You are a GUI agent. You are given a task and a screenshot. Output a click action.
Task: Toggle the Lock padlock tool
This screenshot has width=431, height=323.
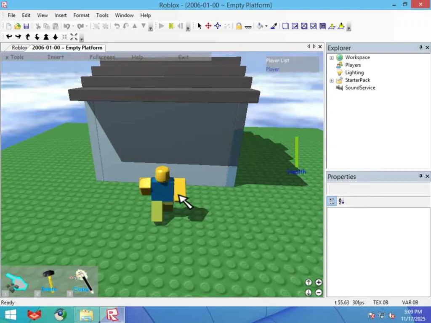[239, 26]
